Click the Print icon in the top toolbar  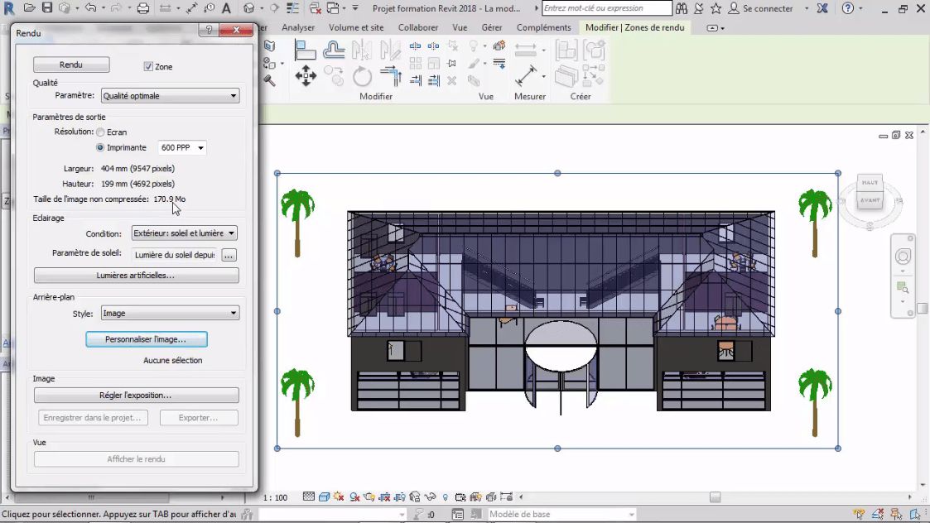tap(142, 8)
